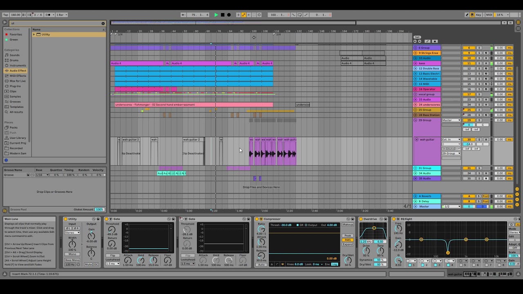The width and height of the screenshot is (523, 294).
Task: Click the Global Amount 100% field
Action: tap(99, 209)
